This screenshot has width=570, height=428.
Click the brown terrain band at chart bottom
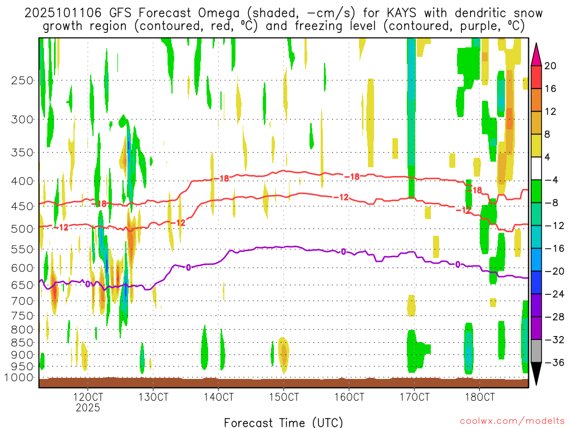(x=283, y=383)
